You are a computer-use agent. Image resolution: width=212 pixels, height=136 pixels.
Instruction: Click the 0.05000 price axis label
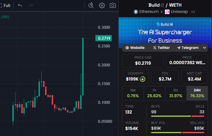click(x=105, y=121)
